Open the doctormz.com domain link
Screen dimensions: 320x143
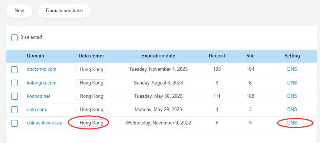click(x=42, y=69)
